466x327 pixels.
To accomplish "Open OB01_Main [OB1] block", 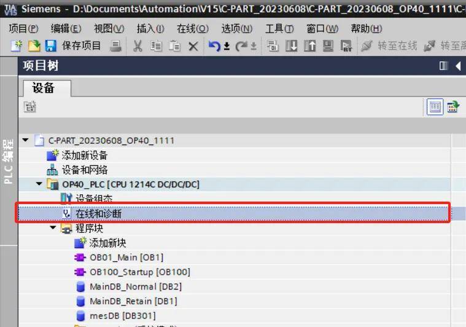I will click(x=126, y=258).
